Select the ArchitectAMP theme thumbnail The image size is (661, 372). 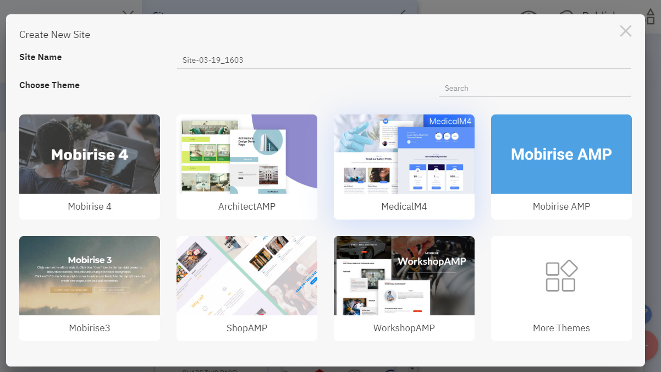(x=246, y=154)
